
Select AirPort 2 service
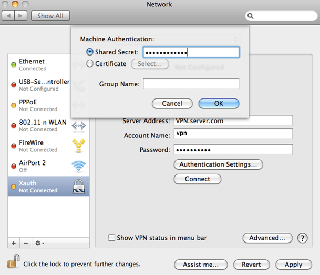pyautogui.click(x=48, y=166)
